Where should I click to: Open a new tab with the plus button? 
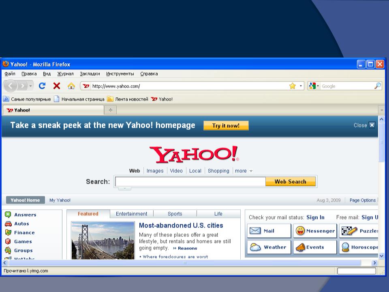(111, 110)
